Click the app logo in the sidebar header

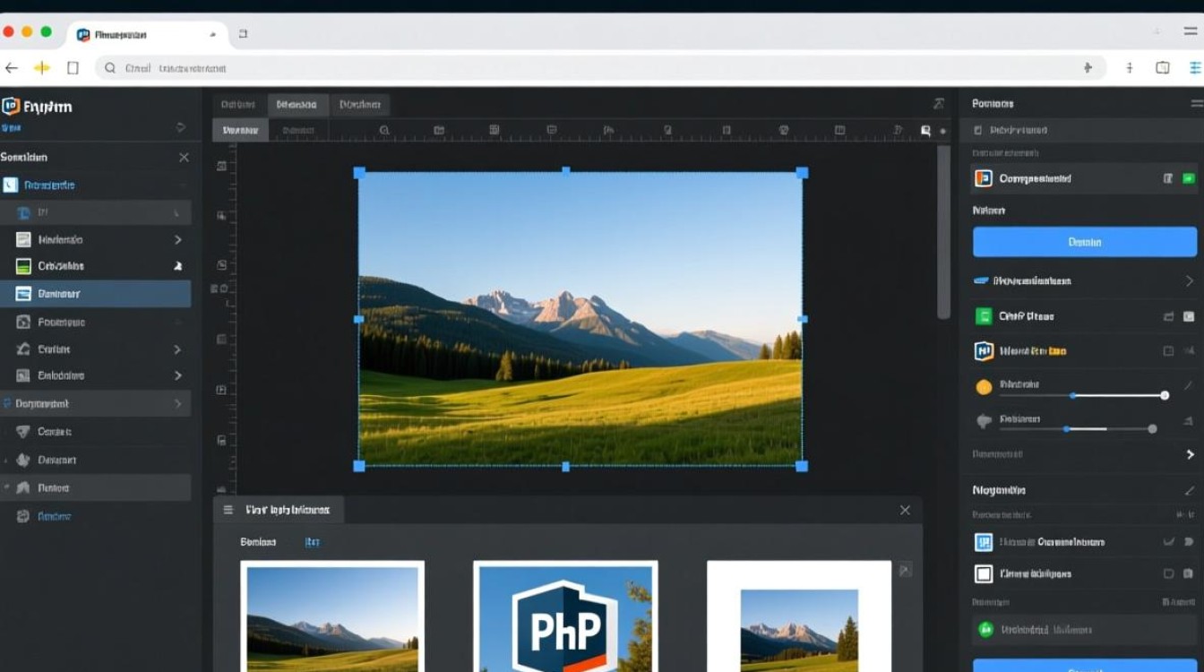pos(11,107)
